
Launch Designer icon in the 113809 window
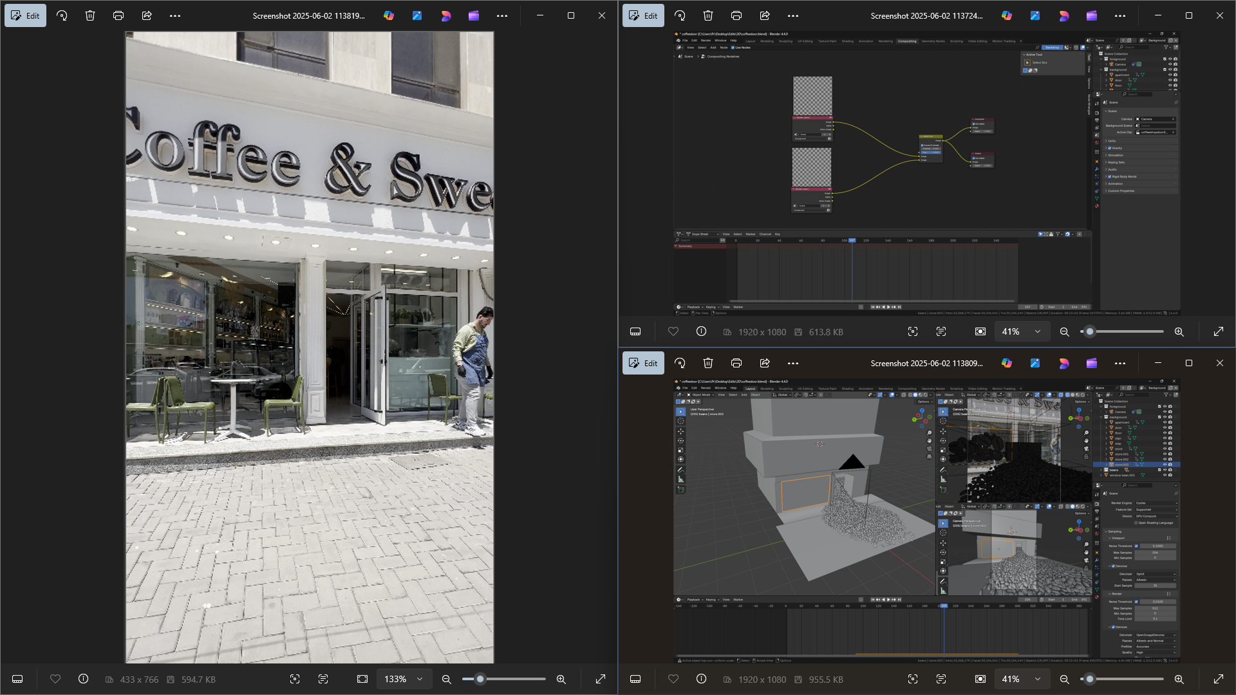click(1063, 363)
